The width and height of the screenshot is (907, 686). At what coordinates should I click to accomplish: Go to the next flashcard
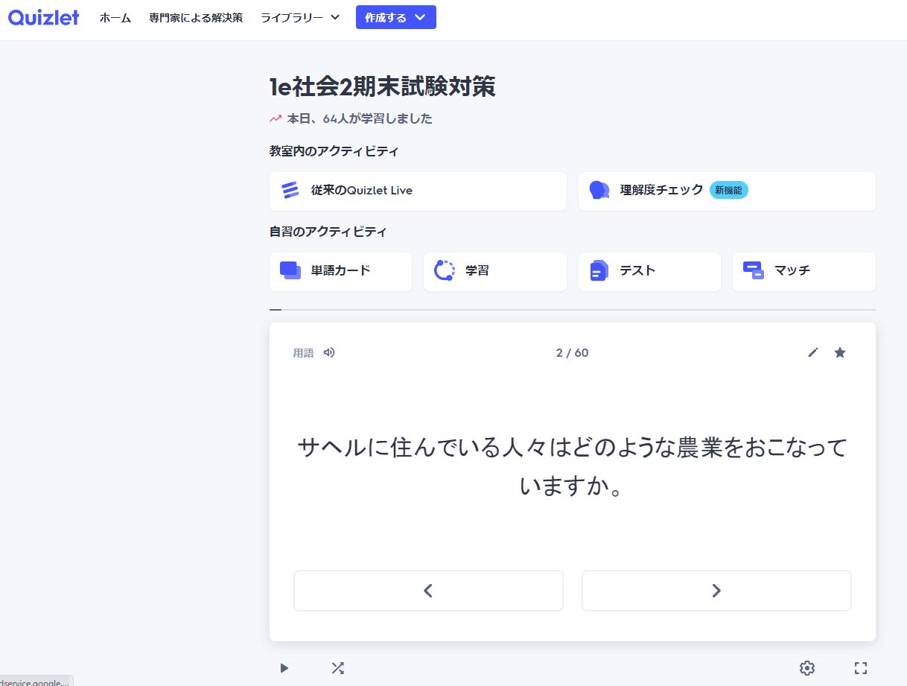pyautogui.click(x=716, y=591)
